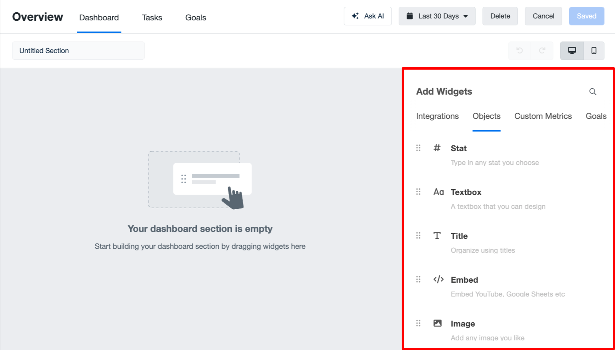Viewport: 615px width, 350px height.
Task: Click the redo arrow icon
Action: pyautogui.click(x=542, y=50)
